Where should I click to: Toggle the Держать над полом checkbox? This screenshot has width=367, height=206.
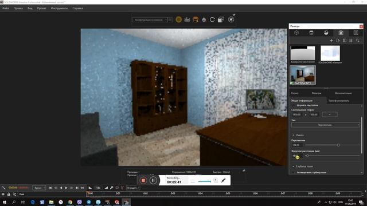(x=294, y=105)
